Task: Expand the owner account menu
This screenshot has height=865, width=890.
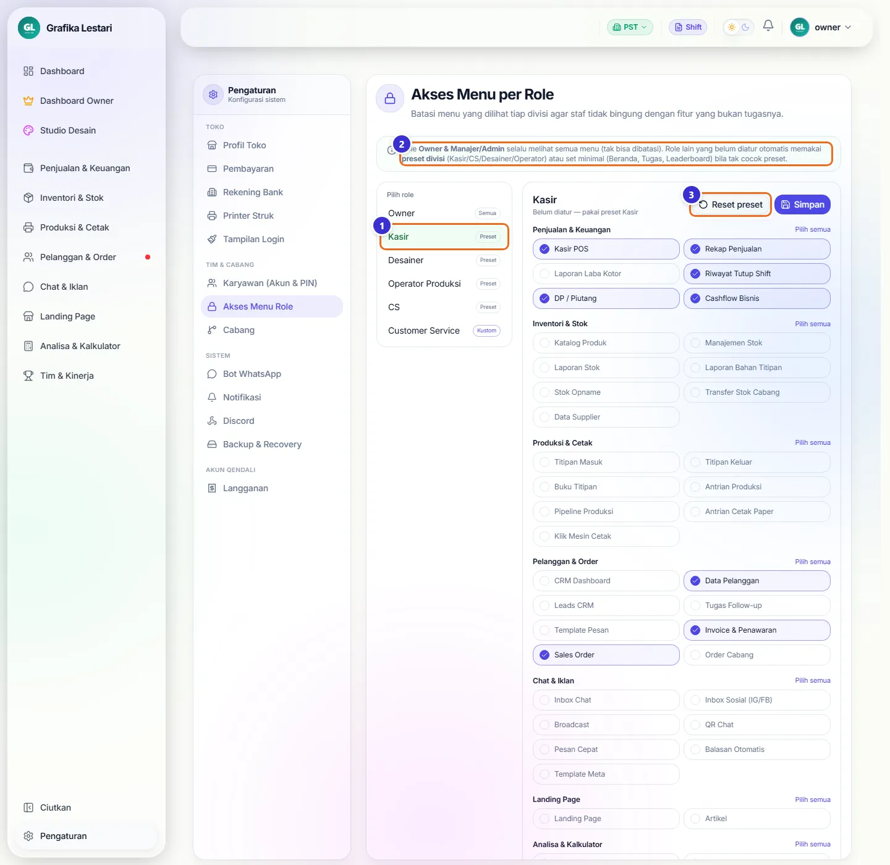Action: pyautogui.click(x=821, y=27)
